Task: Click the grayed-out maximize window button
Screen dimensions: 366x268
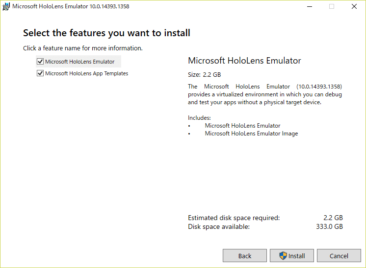Action: tap(332, 6)
